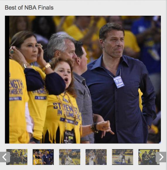Open the last thumbnail beside the next arrow
Viewport: 167px width, 170px height.
point(149,157)
